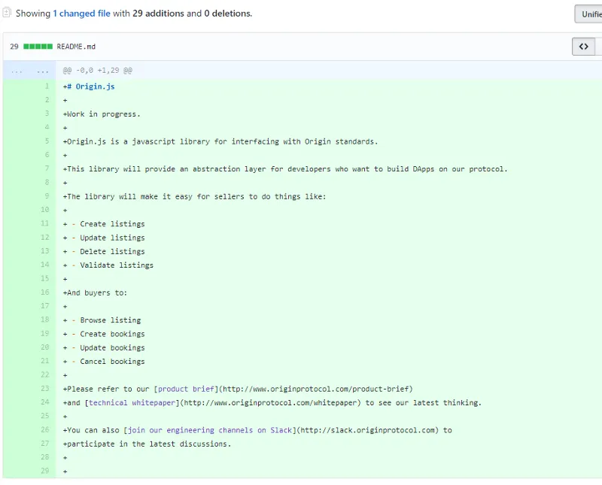Open the '1 changed file' link
602x485 pixels.
(81, 14)
